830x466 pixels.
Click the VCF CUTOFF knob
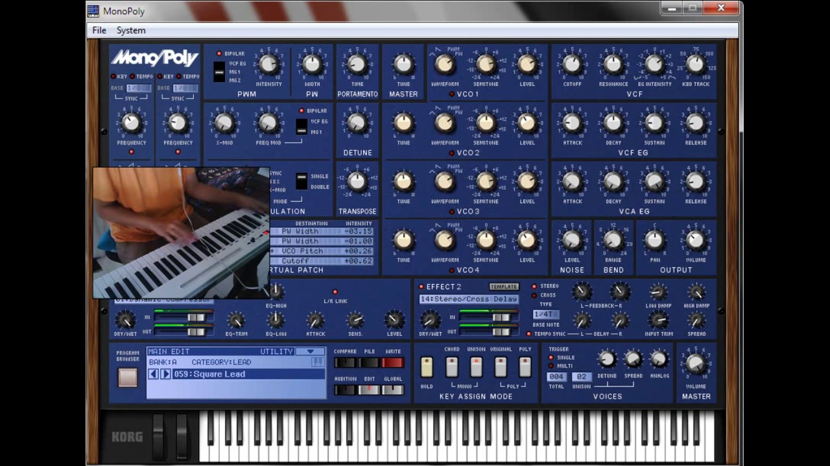[572, 64]
